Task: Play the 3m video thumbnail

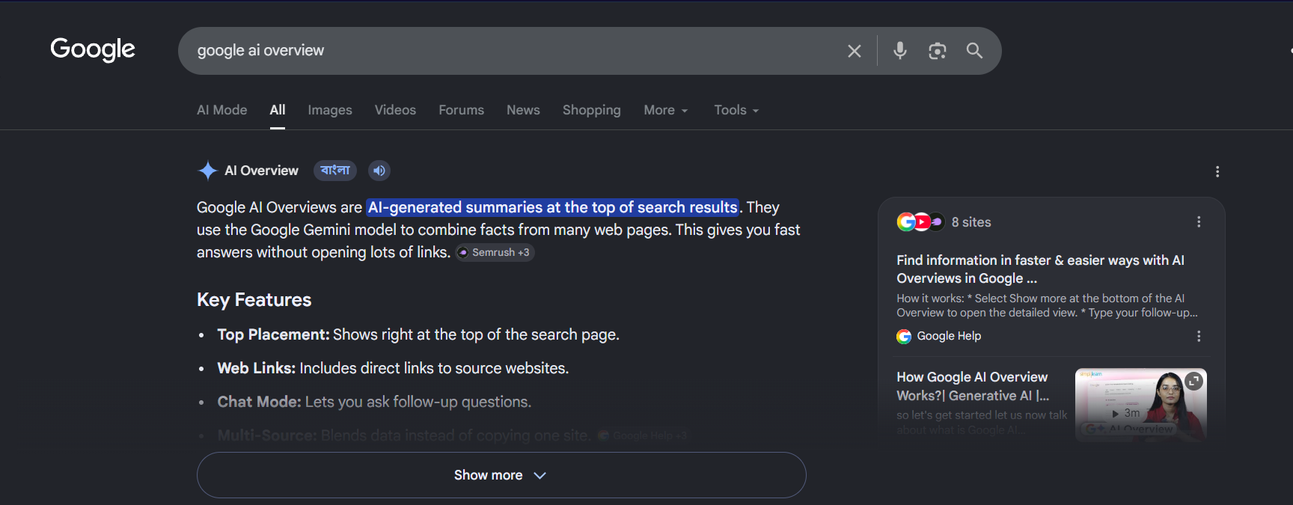Action: [1141, 404]
